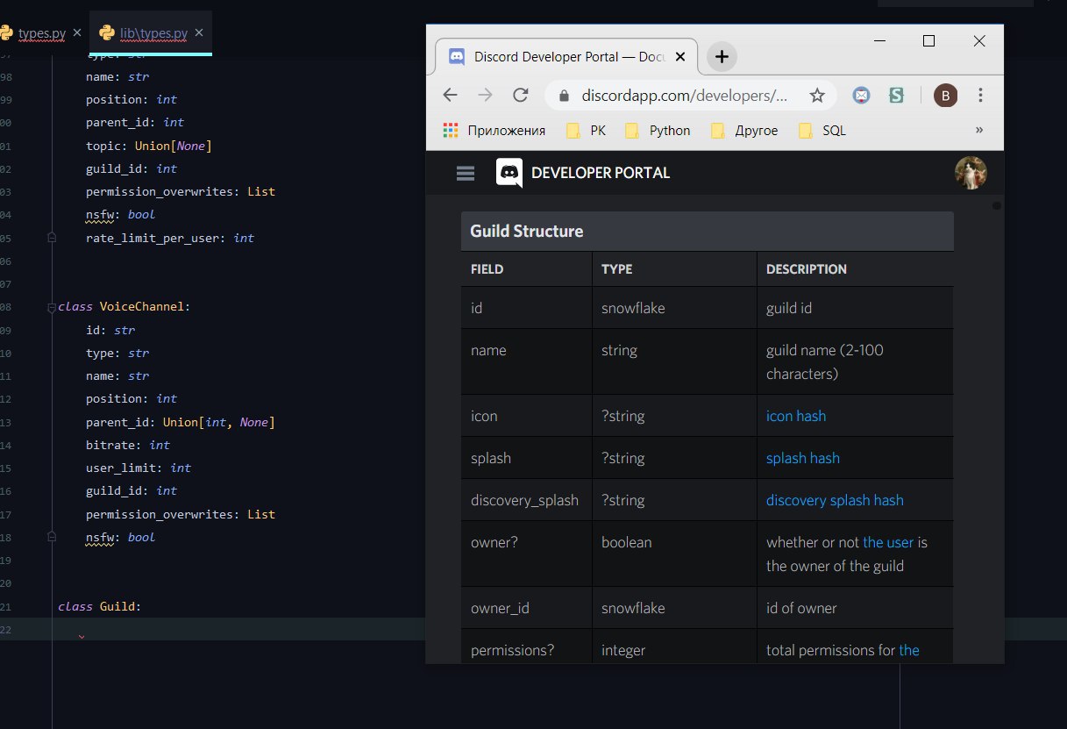The width and height of the screenshot is (1067, 729).
Task: Go forward in Chrome
Action: [485, 95]
